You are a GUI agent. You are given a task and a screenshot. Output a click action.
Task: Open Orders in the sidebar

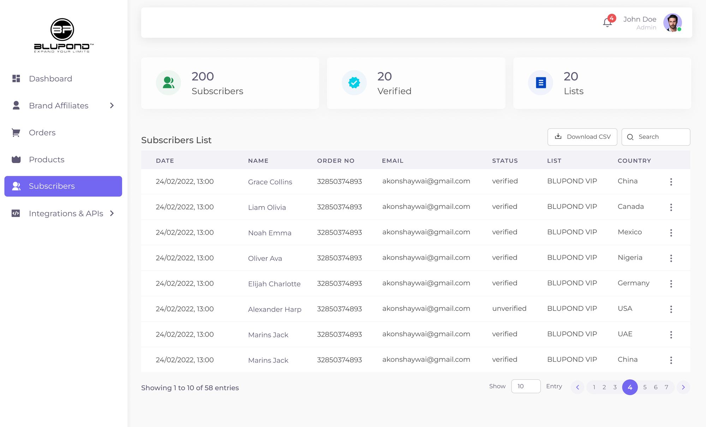coord(42,133)
